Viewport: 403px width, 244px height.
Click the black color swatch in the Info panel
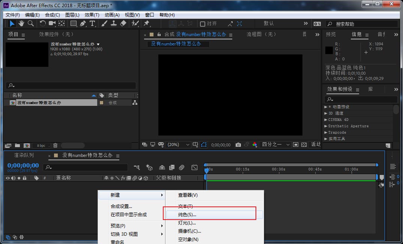328,51
